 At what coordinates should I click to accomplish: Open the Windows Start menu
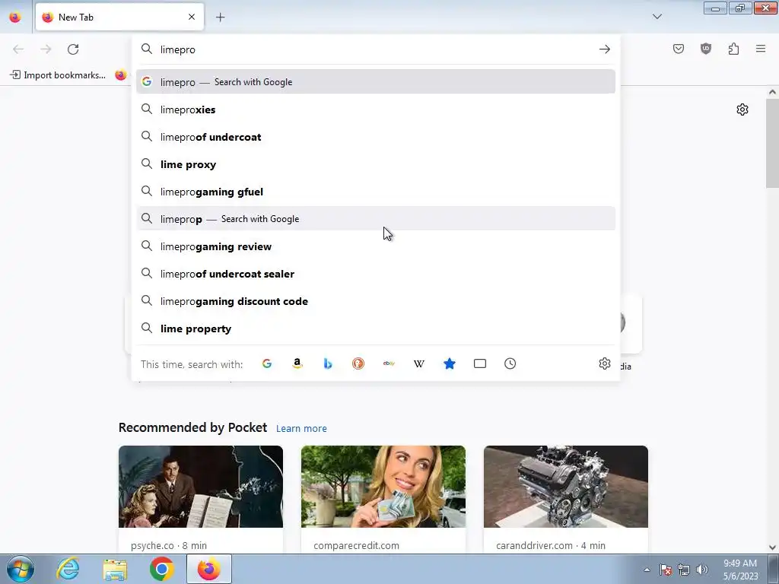click(20, 569)
